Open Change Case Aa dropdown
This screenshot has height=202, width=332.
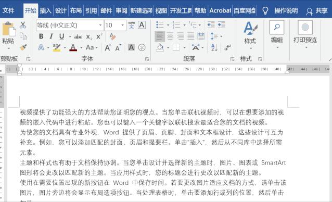(x=92, y=47)
